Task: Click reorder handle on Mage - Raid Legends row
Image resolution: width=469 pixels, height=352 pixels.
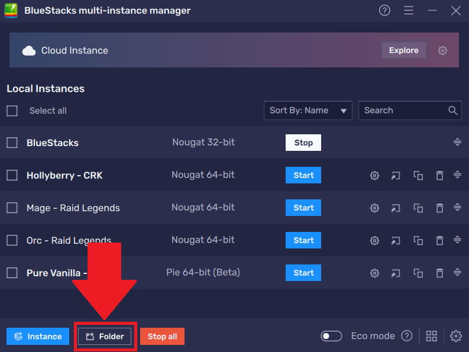Action: point(457,207)
